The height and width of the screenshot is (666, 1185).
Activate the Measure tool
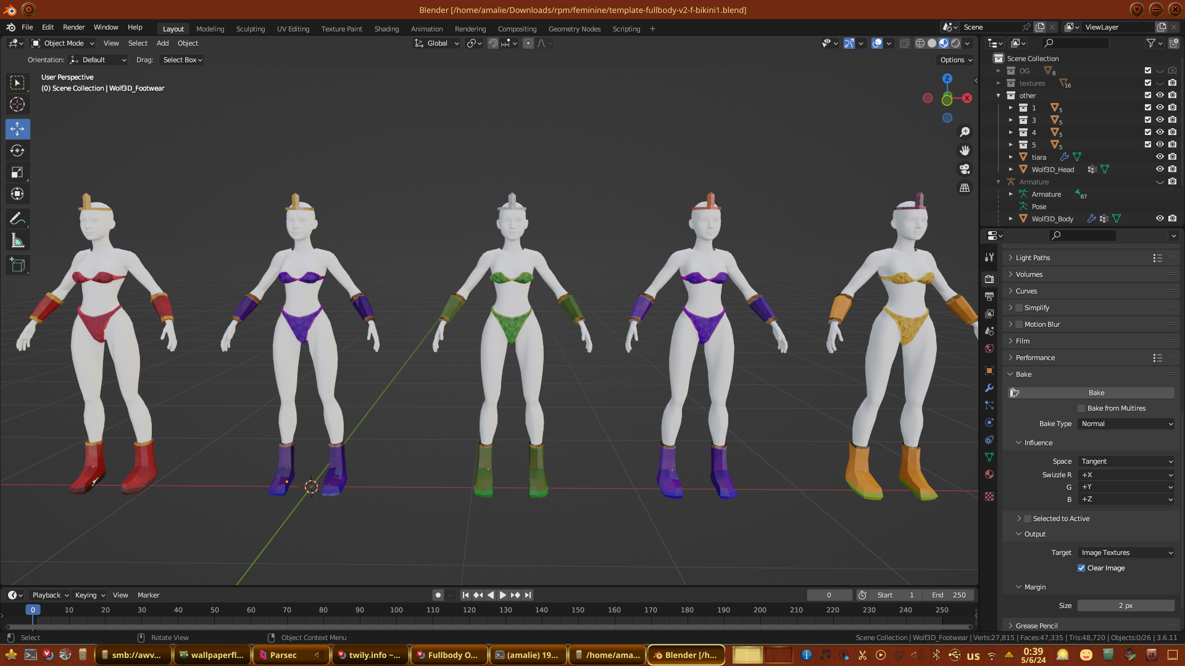click(17, 241)
